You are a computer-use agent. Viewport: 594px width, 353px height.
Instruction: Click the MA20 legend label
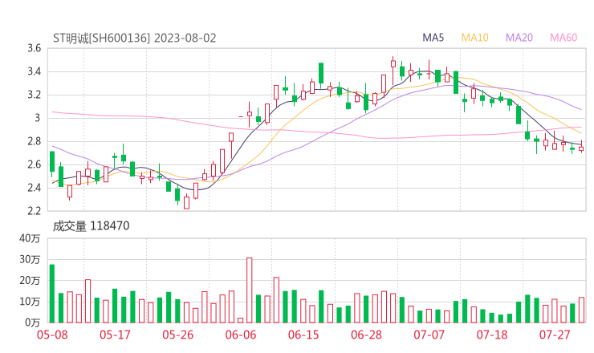(519, 38)
